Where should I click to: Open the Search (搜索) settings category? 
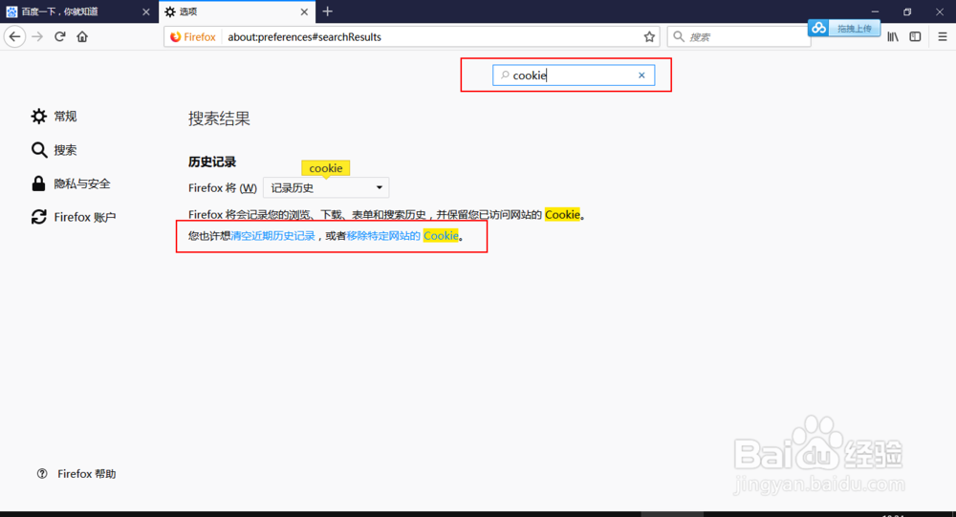click(54, 150)
